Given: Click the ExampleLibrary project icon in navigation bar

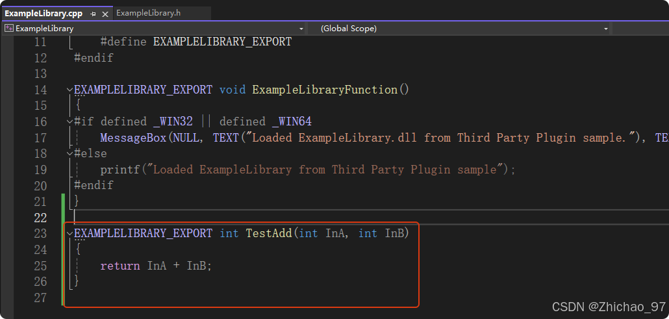Looking at the screenshot, I should tap(8, 29).
